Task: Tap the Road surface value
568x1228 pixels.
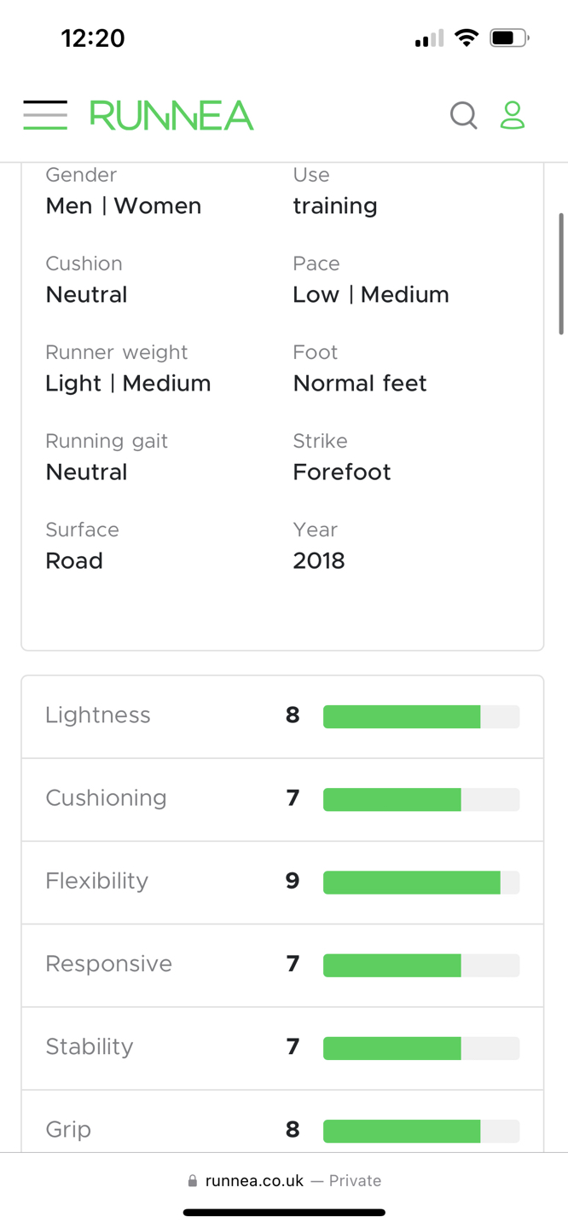Action: (x=74, y=560)
